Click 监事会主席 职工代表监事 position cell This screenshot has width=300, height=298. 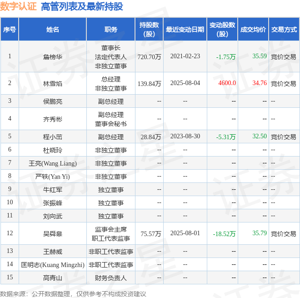pos(111,234)
